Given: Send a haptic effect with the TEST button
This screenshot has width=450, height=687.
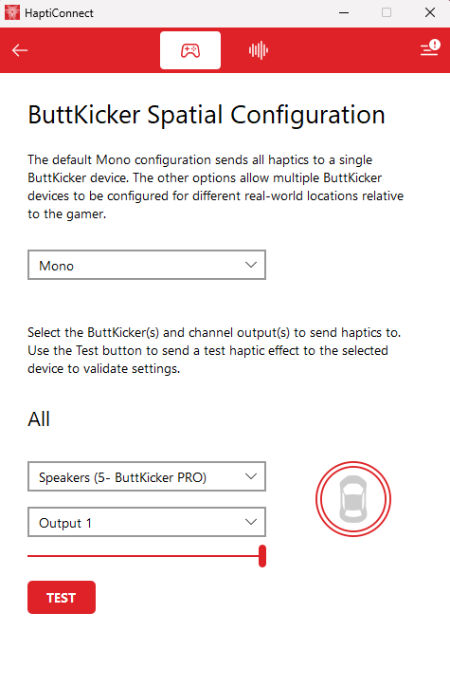Looking at the screenshot, I should point(62,598).
